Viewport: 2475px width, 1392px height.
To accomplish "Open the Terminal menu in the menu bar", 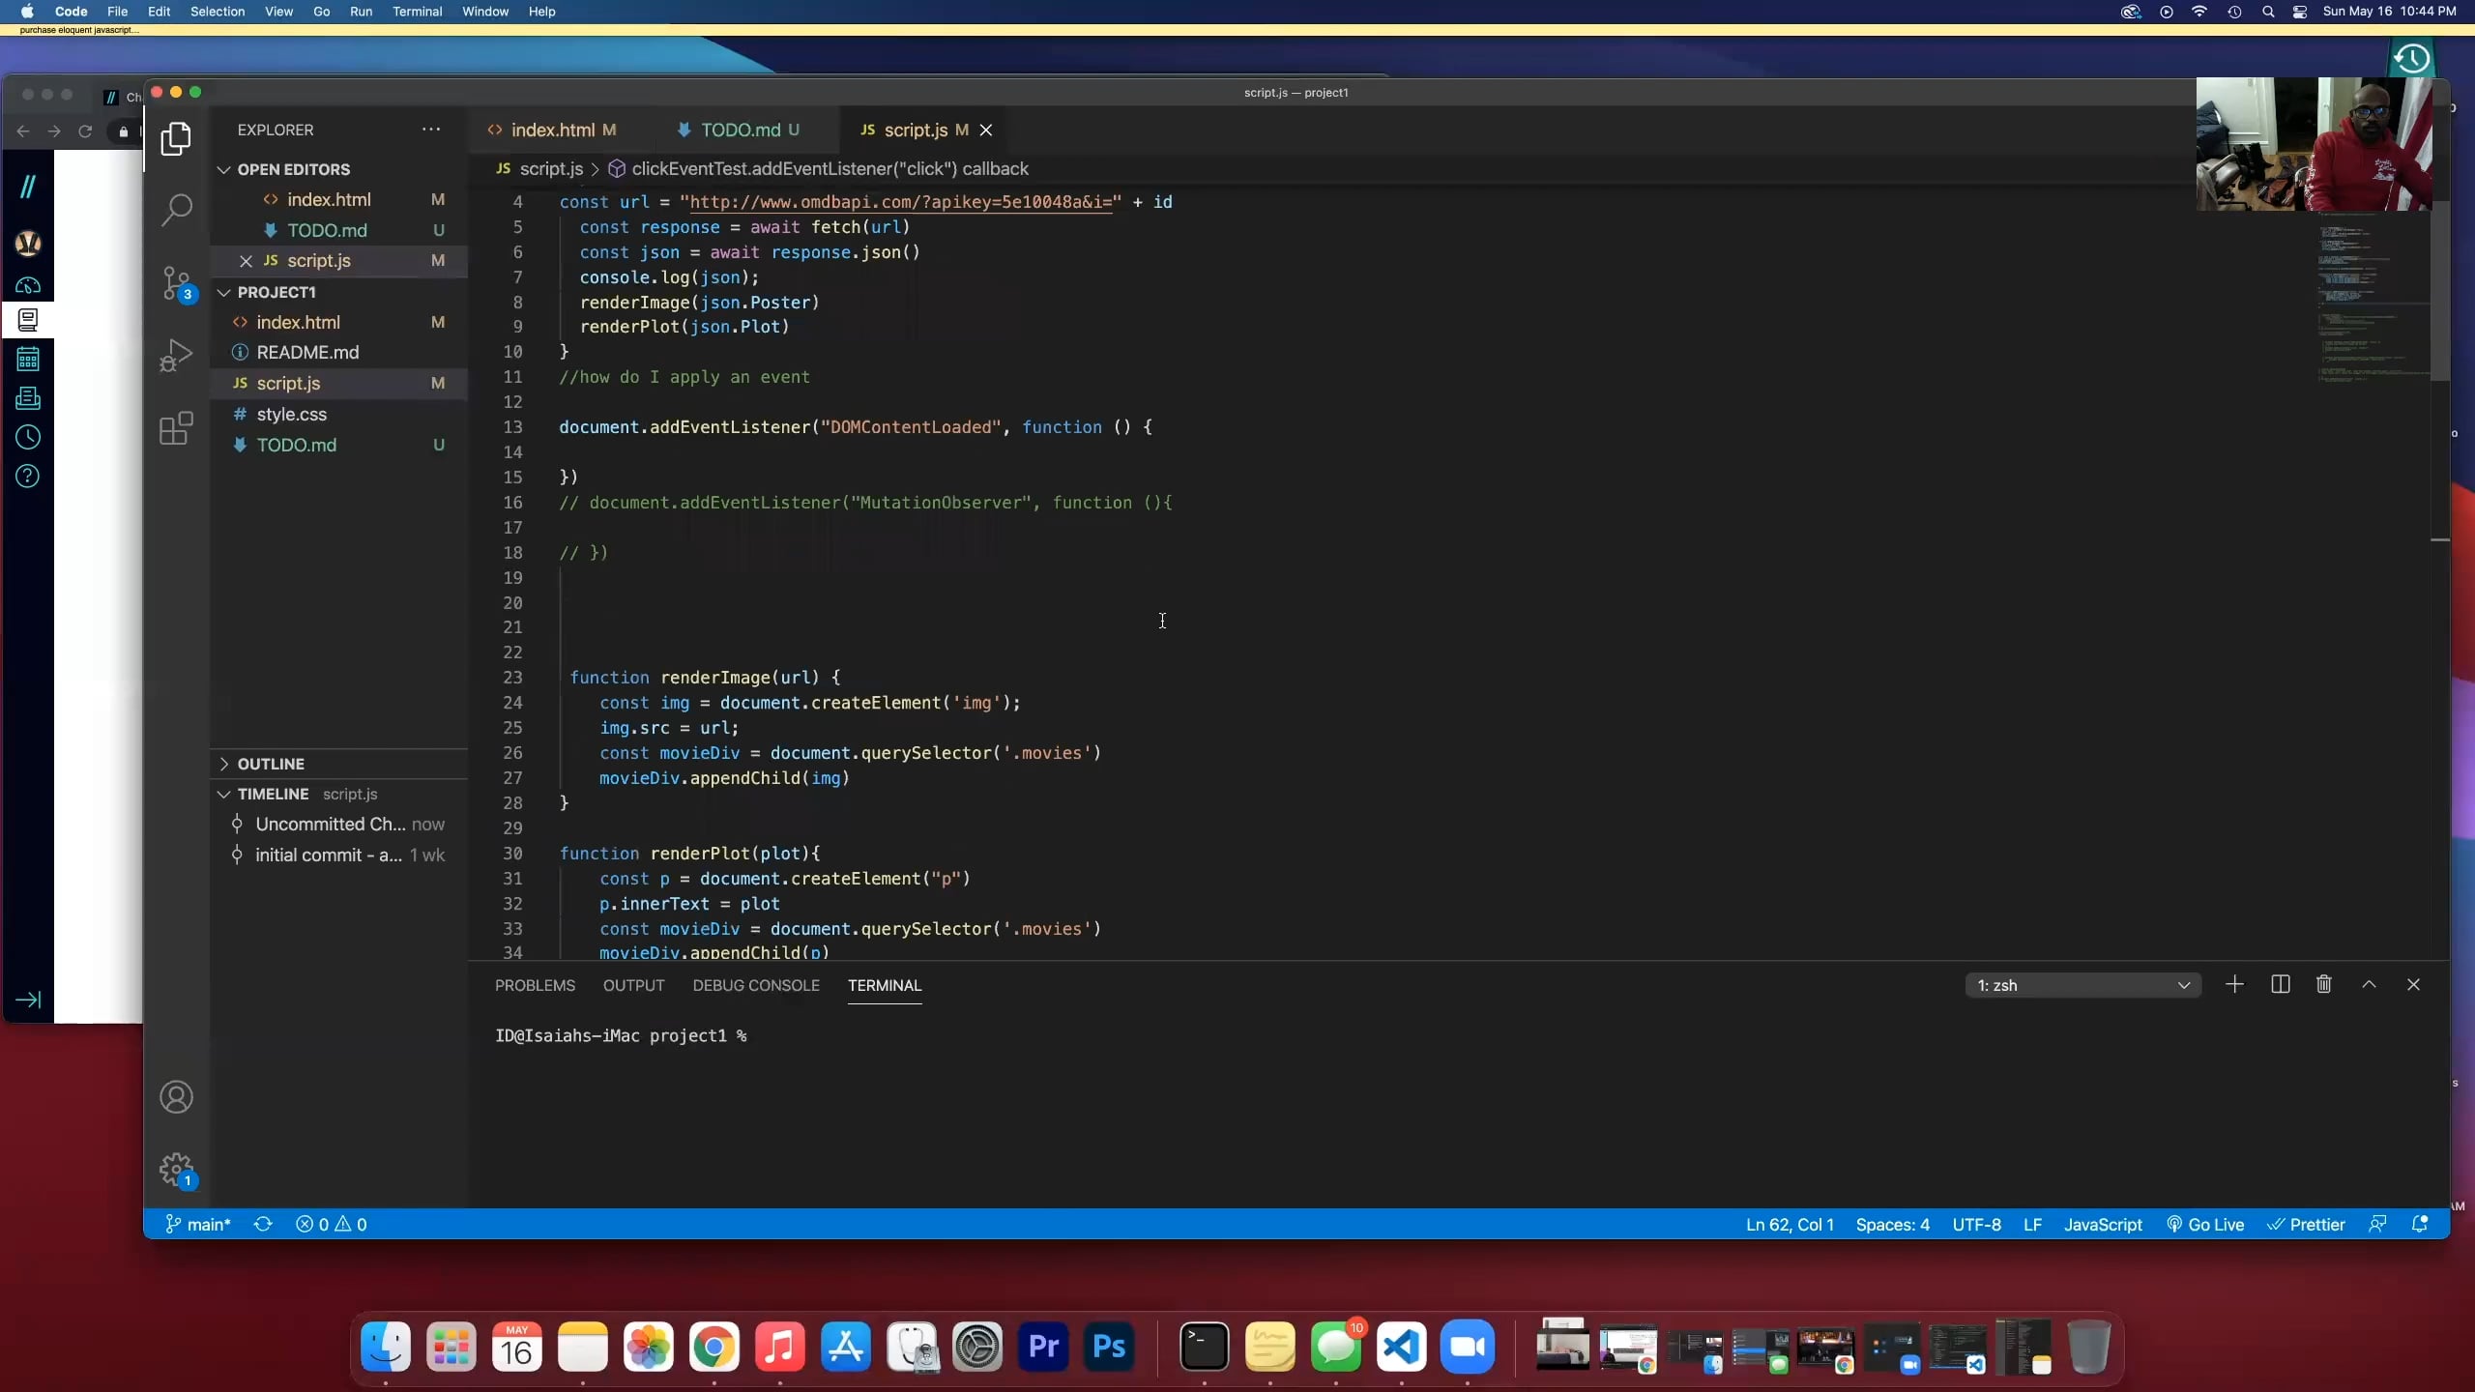I will coord(417,12).
